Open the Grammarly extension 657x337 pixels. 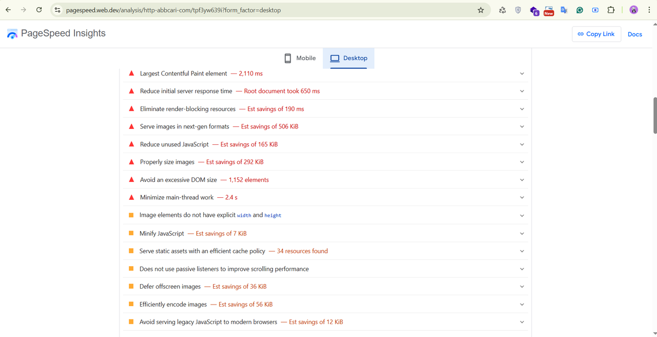click(x=579, y=10)
